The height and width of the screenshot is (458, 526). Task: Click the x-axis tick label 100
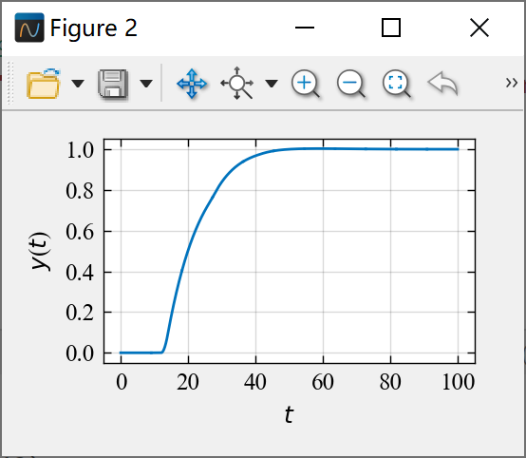[459, 382]
